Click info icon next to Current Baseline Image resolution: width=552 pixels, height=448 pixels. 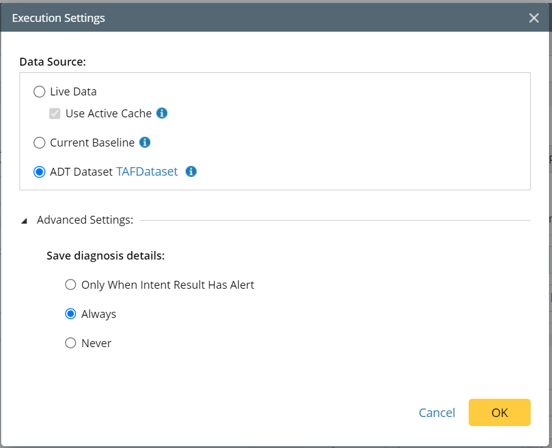click(145, 142)
